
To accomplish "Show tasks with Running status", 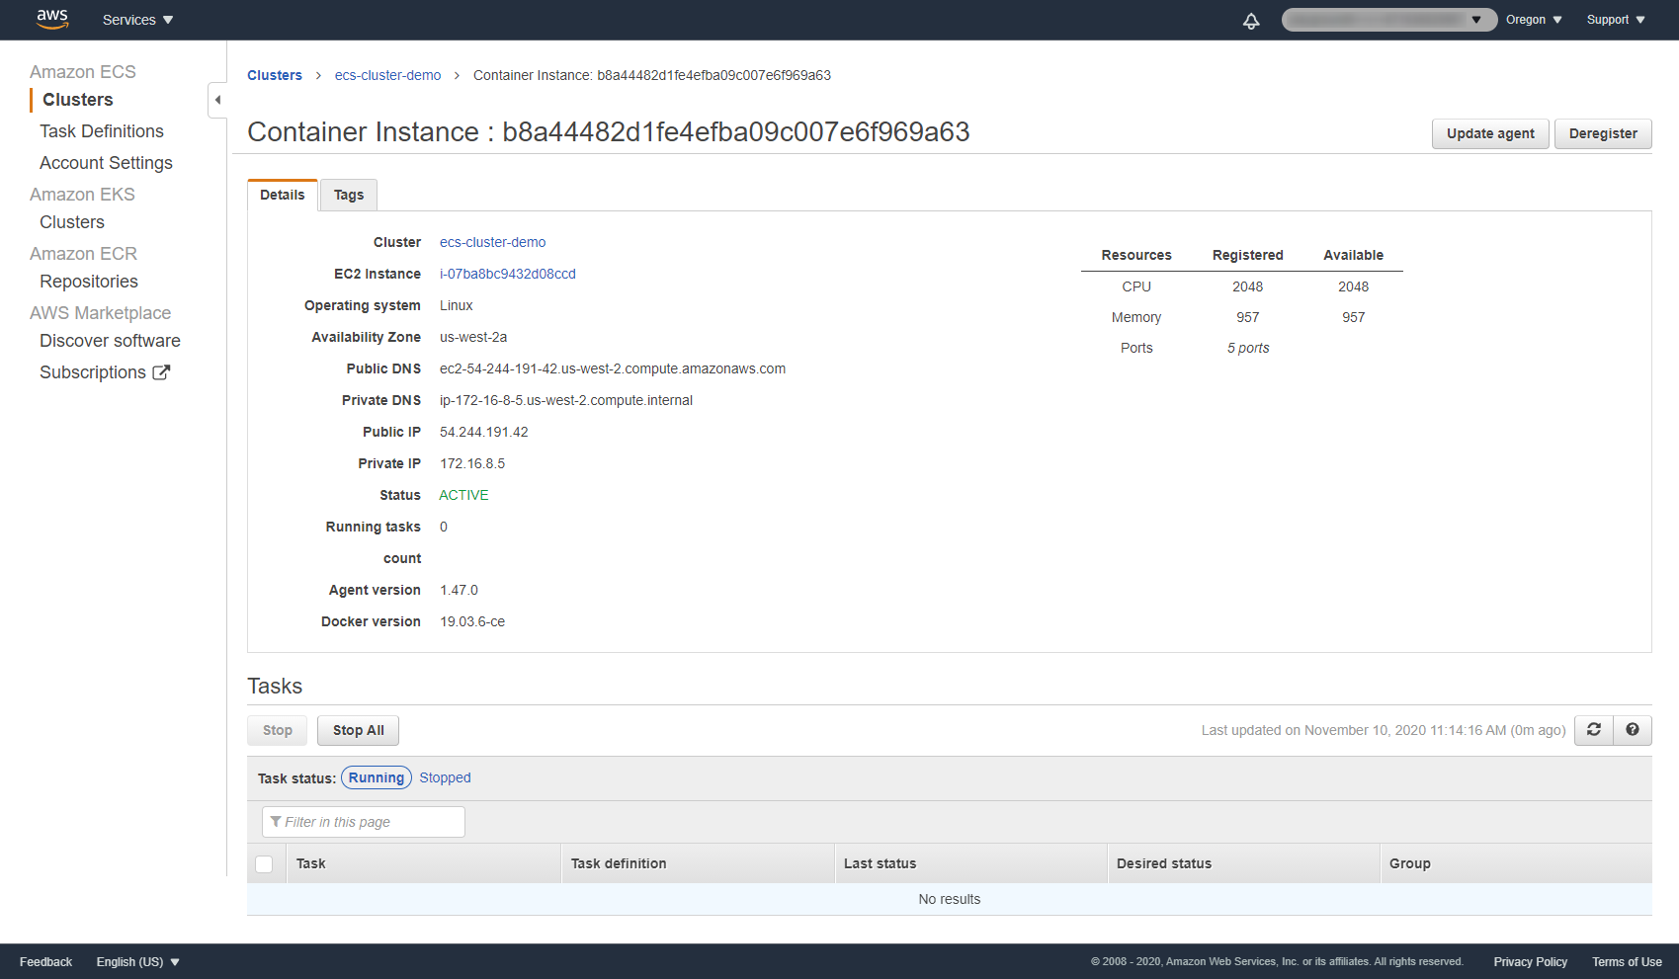I will click(x=376, y=777).
